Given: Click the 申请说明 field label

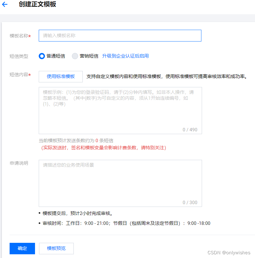Looking at the screenshot, I should click(x=19, y=163).
